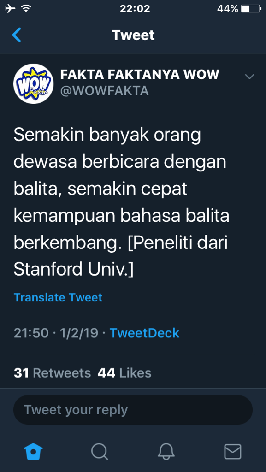View the 44 Likes list
The width and height of the screenshot is (266, 472).
tap(124, 373)
